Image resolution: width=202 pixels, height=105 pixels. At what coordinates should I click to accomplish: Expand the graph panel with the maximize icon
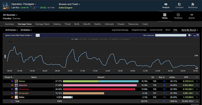pos(198,35)
